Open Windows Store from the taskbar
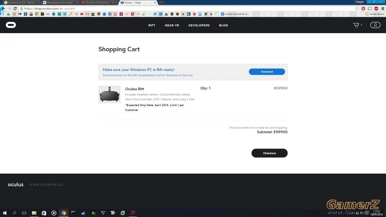The width and height of the screenshot is (386, 217). click(x=44, y=213)
